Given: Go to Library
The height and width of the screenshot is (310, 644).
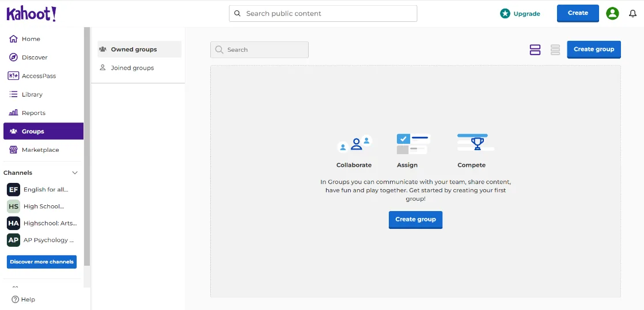Looking at the screenshot, I should click(43, 94).
